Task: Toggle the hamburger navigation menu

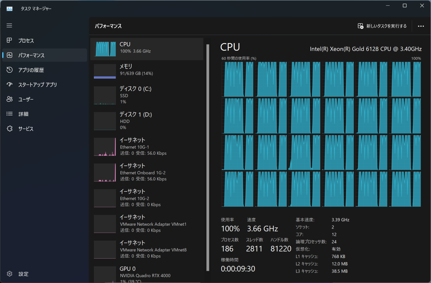Action: click(9, 26)
